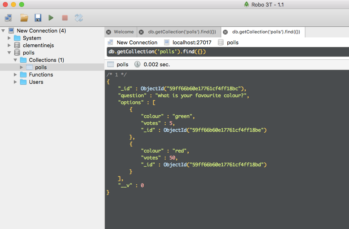
Task: Click the top-level ObjectId ending 18bc
Action: [192, 89]
